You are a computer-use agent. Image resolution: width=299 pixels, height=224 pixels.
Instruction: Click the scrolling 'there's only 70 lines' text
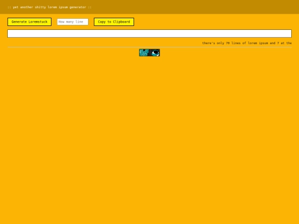click(247, 43)
